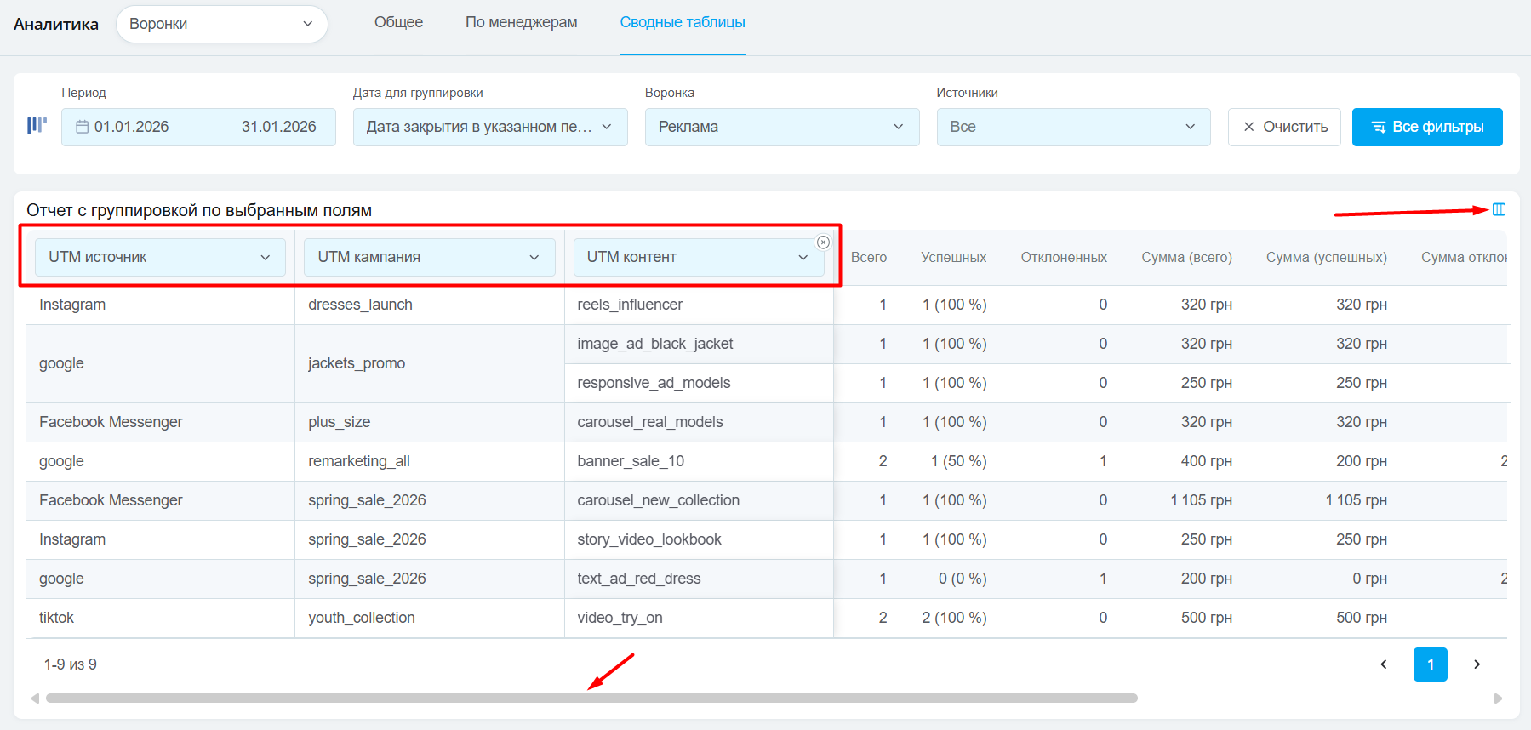Click the calendar icon in the period field
The image size is (1531, 730).
83,127
